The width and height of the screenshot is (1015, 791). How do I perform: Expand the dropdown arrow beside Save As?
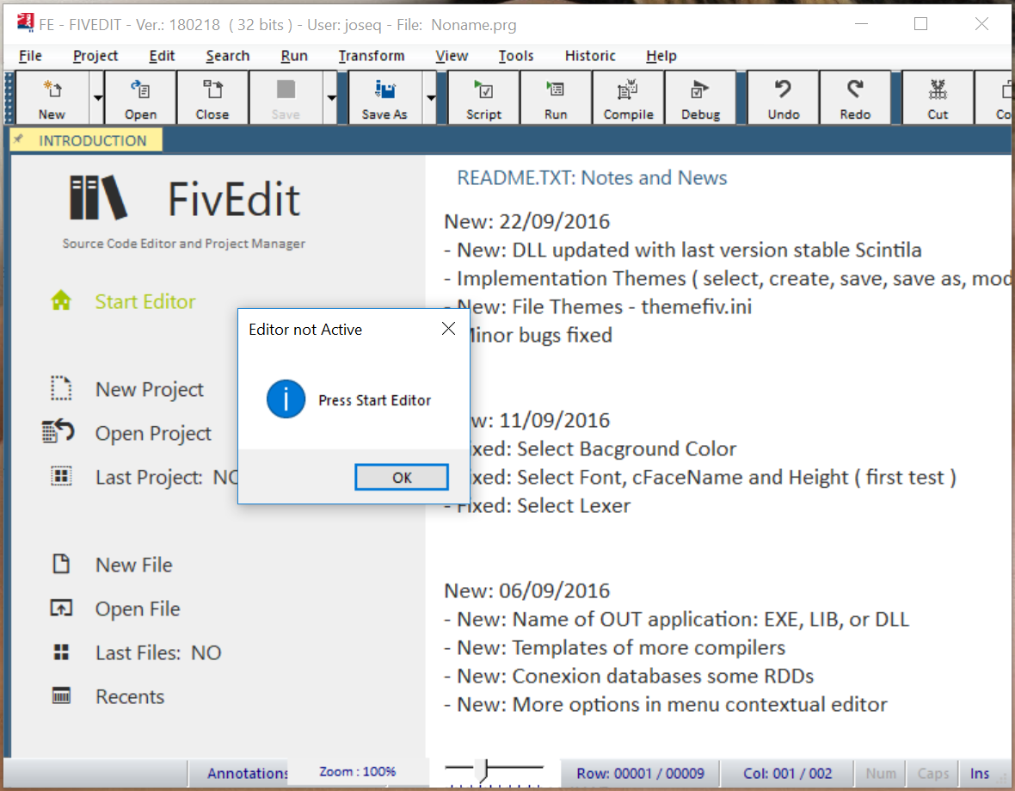pos(431,98)
